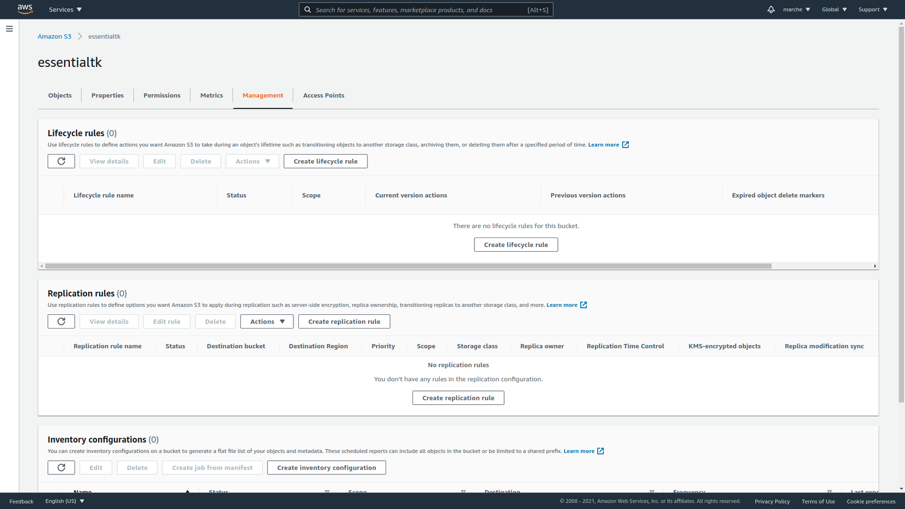Click View details in Replication rules
The image size is (905, 509).
tap(109, 321)
